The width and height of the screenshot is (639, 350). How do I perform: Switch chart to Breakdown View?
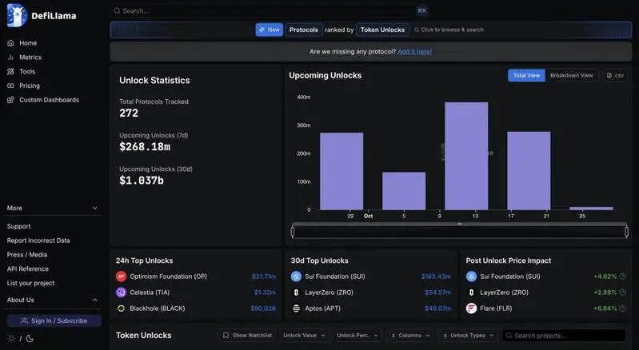coord(571,75)
